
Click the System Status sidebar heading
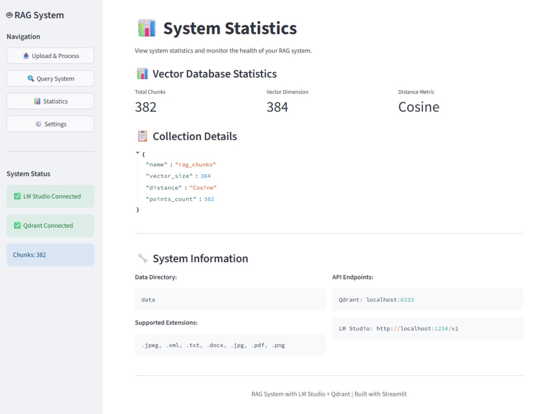(28, 174)
